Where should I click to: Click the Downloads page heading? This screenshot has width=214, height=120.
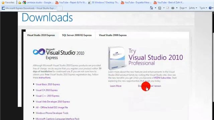click(x=47, y=17)
